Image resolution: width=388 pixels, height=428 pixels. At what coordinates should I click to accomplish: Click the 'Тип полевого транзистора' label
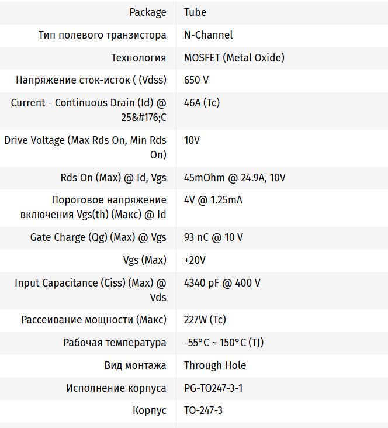point(102,35)
